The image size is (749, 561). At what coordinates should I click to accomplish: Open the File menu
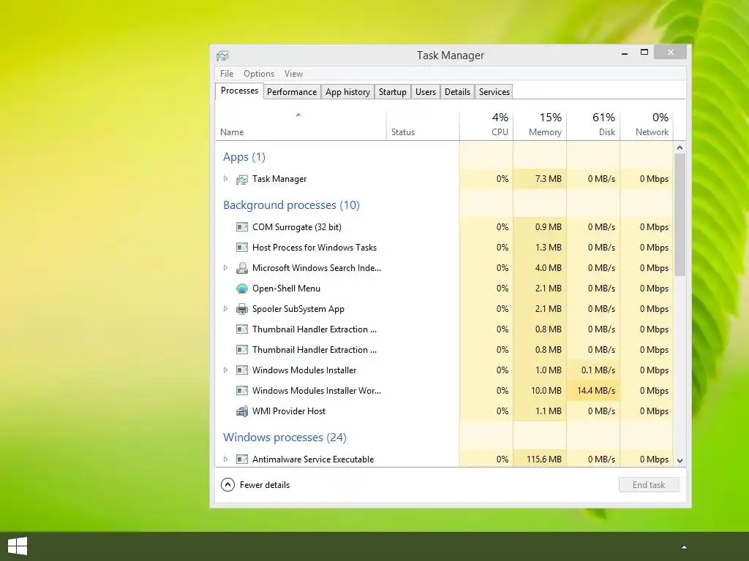(227, 74)
